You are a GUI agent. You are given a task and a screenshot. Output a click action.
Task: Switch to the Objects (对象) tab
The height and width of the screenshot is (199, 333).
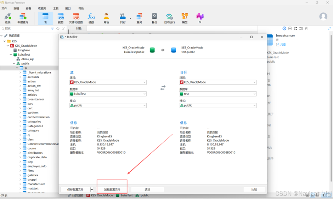(x=79, y=28)
